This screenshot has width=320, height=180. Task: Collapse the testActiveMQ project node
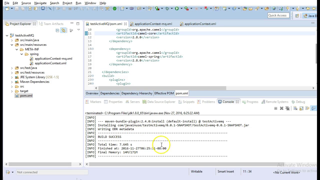[7, 35]
